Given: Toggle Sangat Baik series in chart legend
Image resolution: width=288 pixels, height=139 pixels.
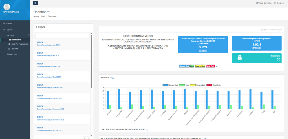Looking at the screenshot, I should [170, 85].
